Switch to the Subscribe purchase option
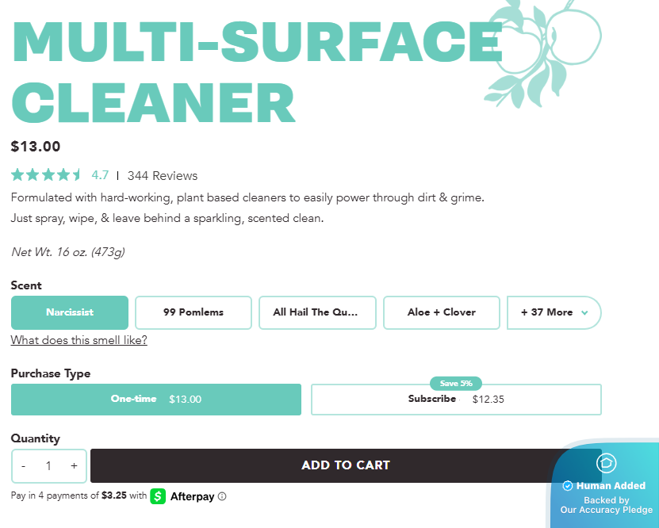Screen dimensions: 659x528 click(456, 400)
